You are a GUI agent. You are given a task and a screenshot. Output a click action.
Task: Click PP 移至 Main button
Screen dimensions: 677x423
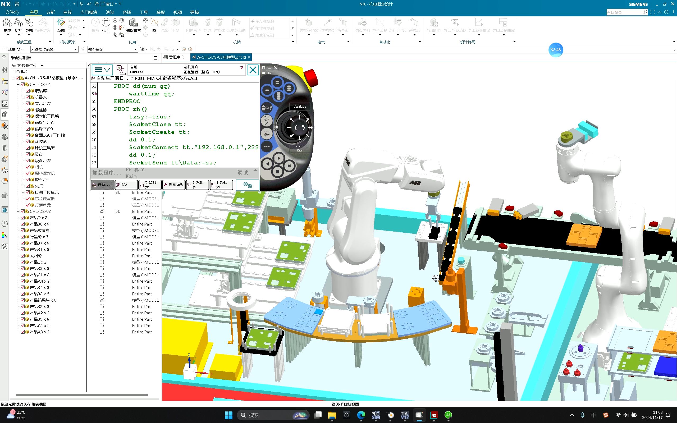pos(135,173)
